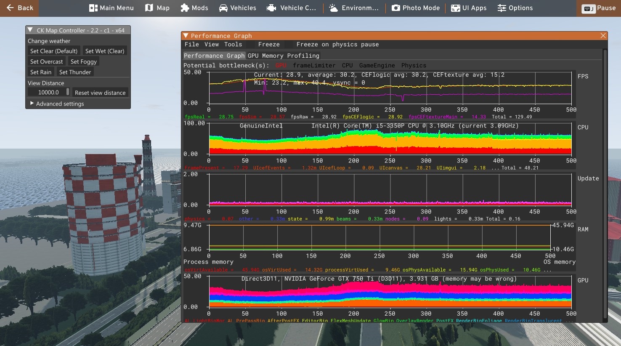Collapse the CK Map Controller window
Screen dimensions: 621x346
tap(30, 30)
